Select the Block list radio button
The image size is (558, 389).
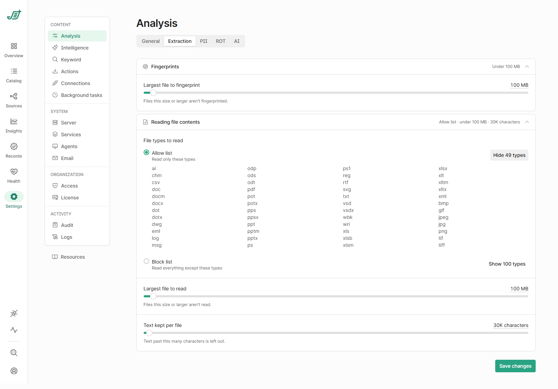(146, 261)
